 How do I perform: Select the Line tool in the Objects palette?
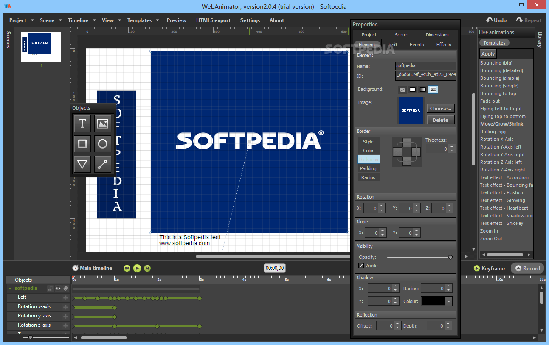(x=102, y=164)
